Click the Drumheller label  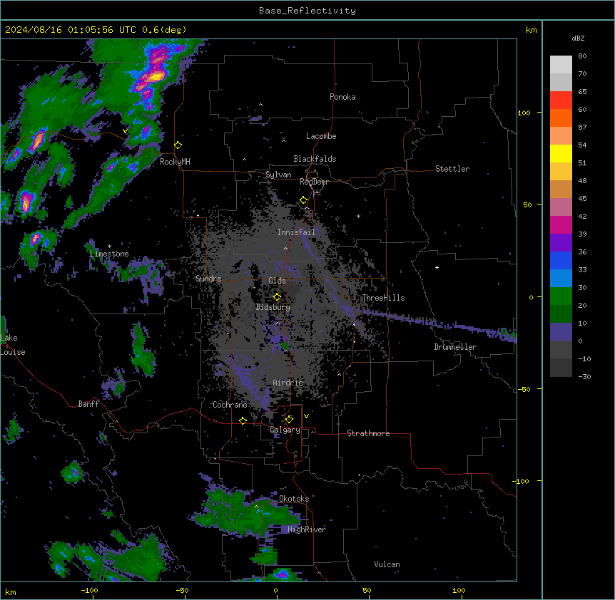pos(455,347)
